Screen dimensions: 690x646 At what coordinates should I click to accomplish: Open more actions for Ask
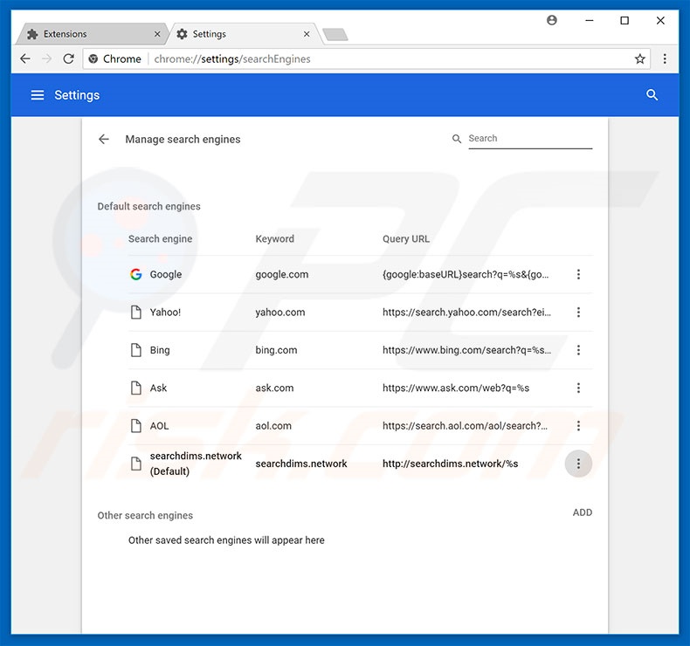(578, 388)
